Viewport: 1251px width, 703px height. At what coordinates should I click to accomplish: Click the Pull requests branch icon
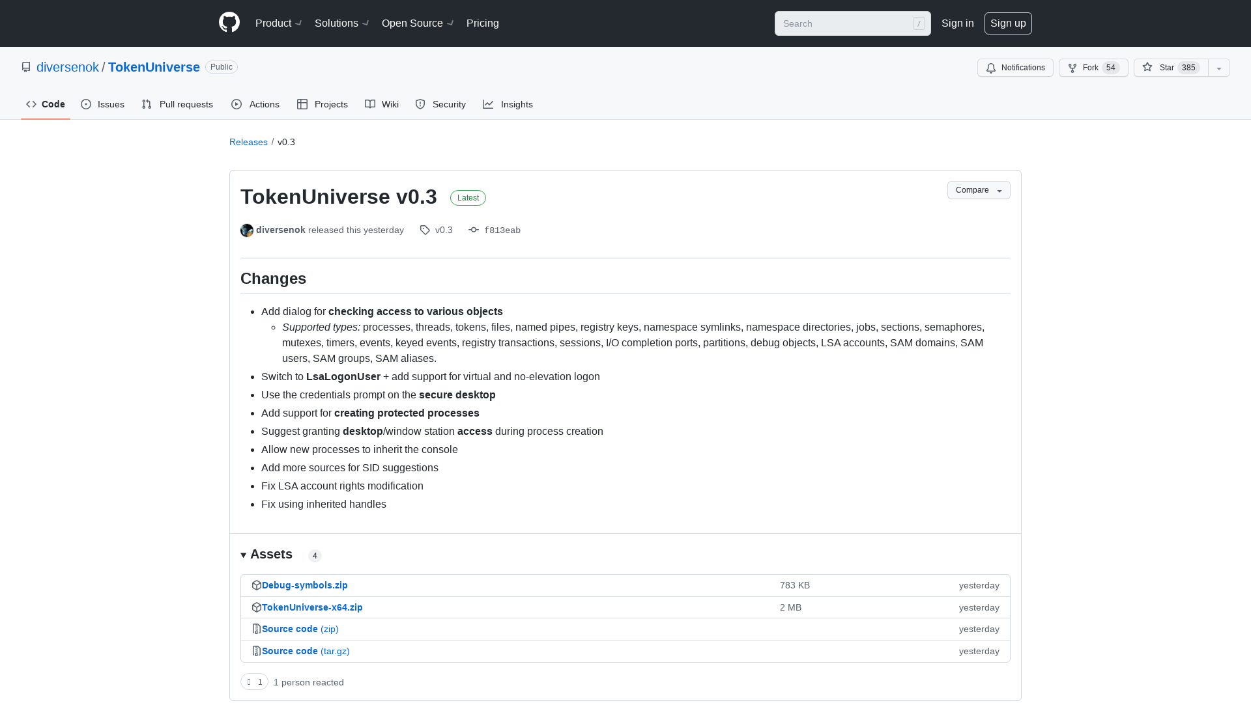pos(147,104)
